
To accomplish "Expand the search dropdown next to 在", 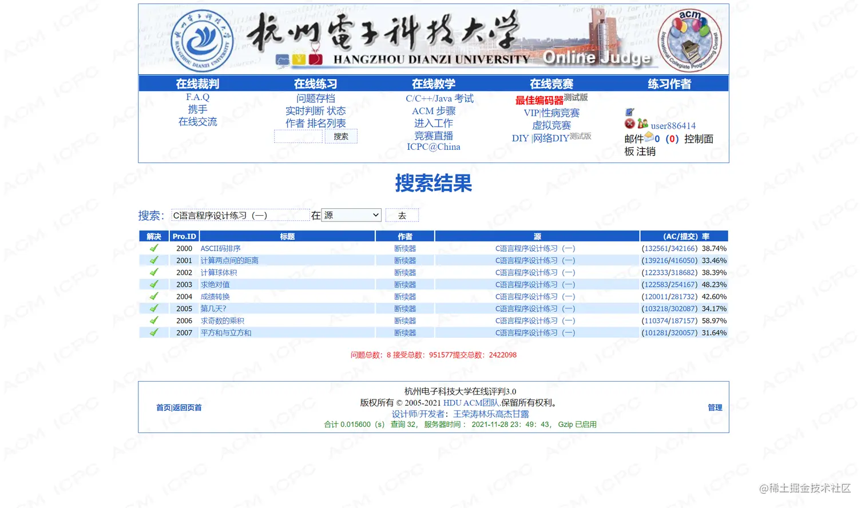I will [351, 215].
